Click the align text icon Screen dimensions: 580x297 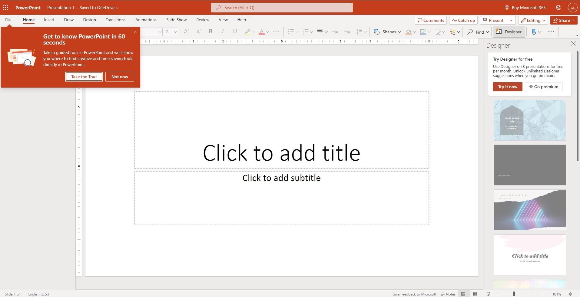[320, 32]
